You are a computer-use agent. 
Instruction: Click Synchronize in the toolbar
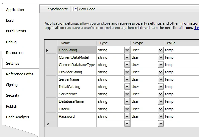coord(58,9)
